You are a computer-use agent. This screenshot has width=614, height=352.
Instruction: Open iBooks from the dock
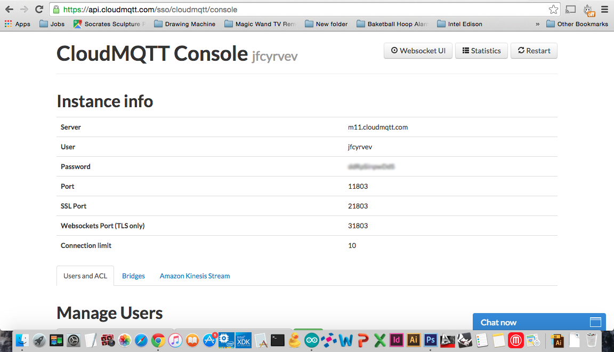pos(192,340)
